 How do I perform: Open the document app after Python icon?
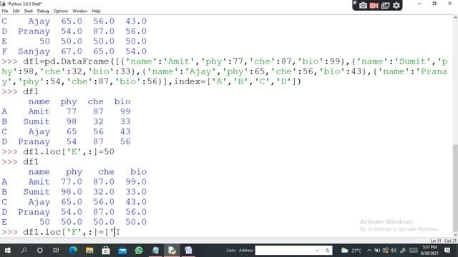(x=188, y=251)
